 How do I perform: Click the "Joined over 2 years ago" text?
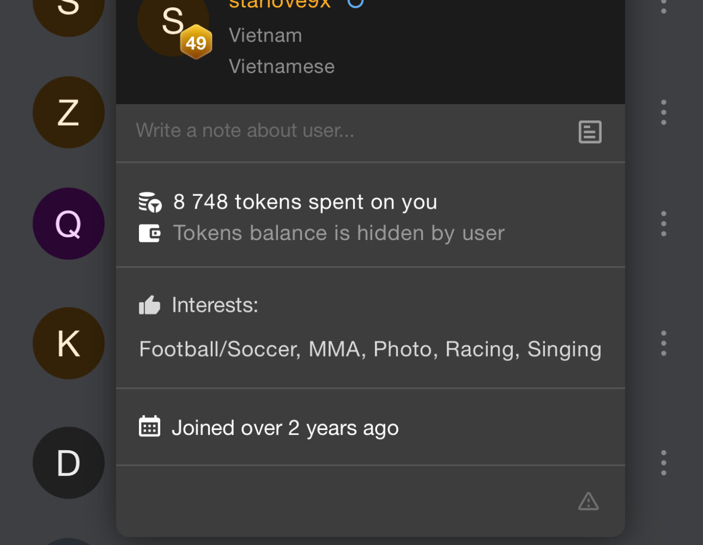point(285,428)
